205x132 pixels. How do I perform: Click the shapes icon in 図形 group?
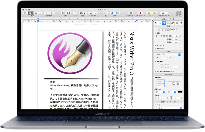point(112,13)
